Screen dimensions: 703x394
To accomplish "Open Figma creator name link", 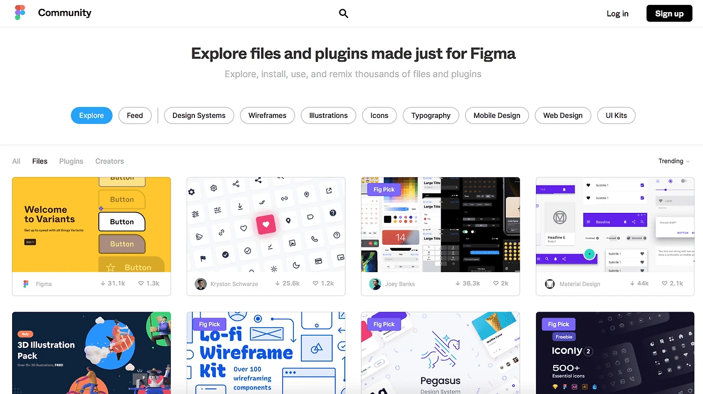I will pos(44,284).
